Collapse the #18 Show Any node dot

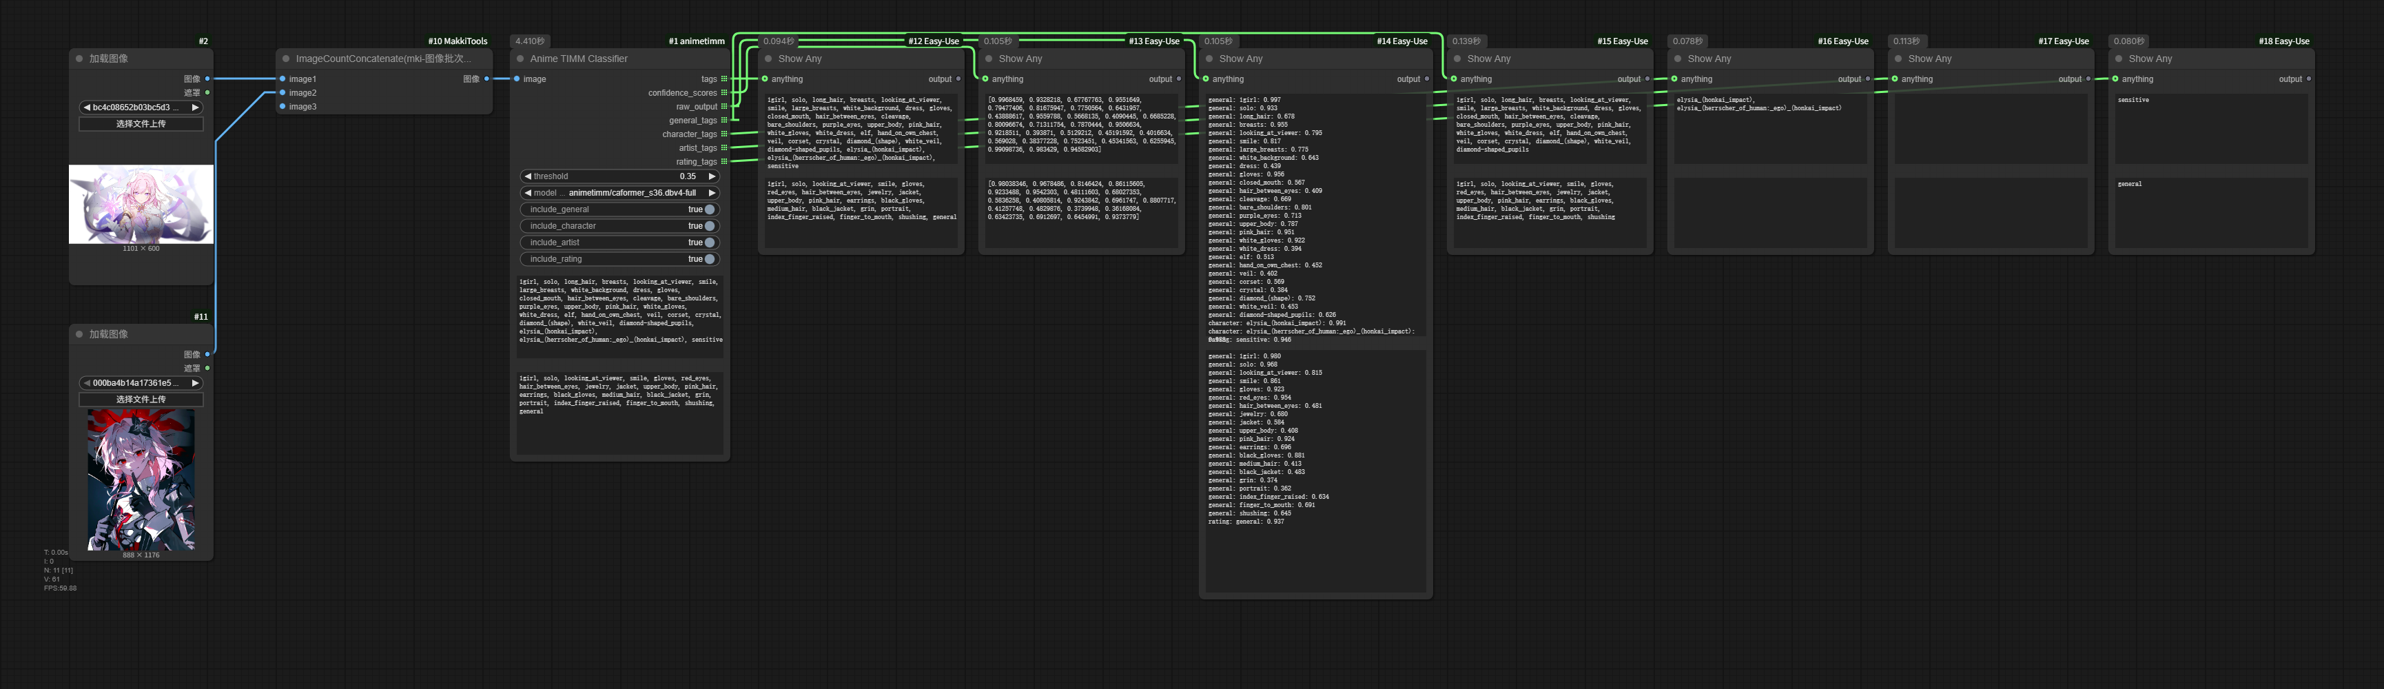[2119, 59]
